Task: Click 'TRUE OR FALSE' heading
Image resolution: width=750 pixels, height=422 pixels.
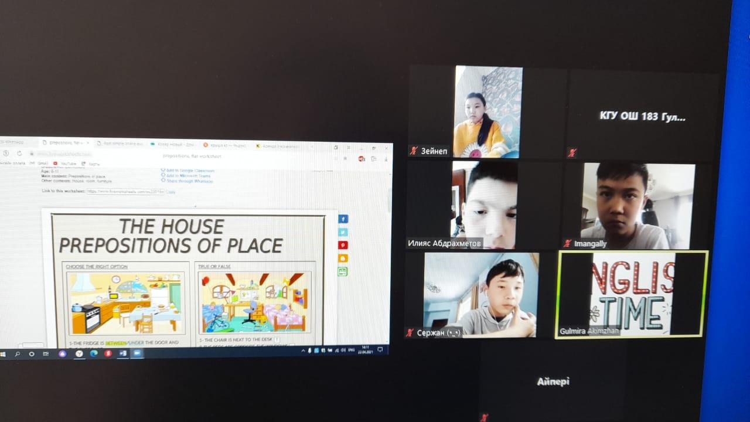Action: click(214, 267)
